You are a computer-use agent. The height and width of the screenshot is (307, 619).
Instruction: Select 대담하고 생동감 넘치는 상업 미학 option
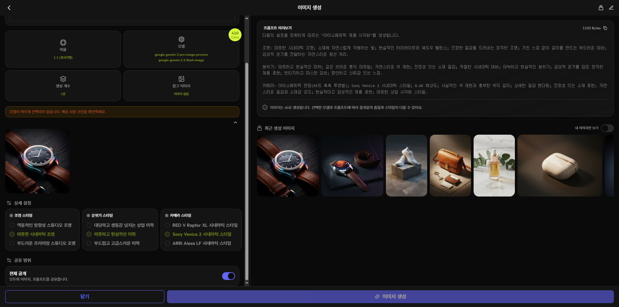tap(123, 225)
